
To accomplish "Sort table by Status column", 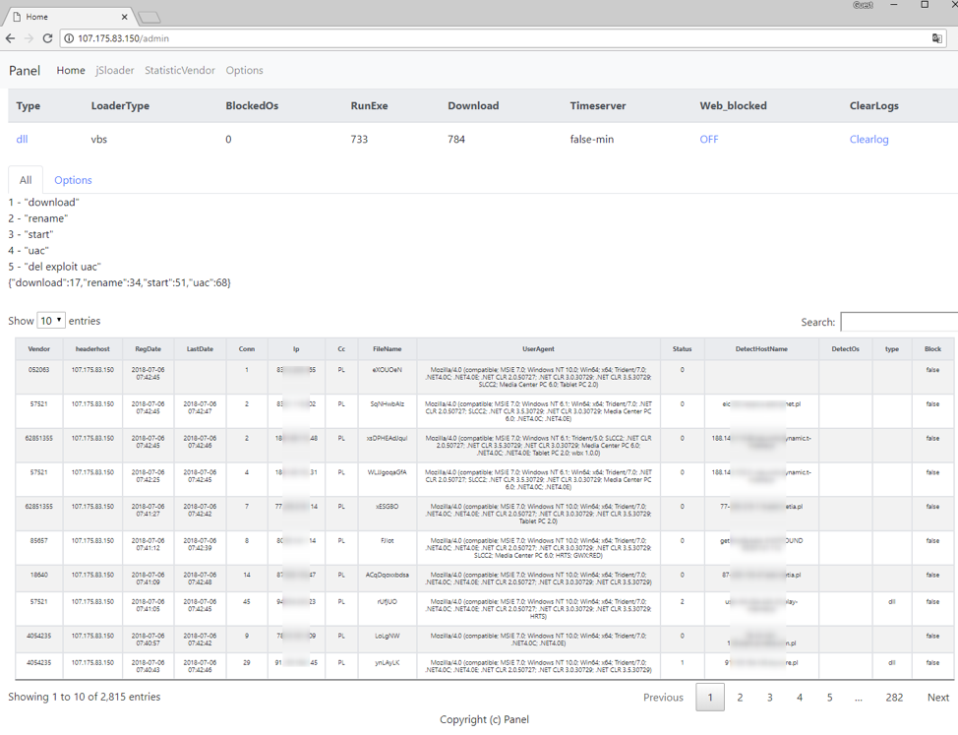I will click(682, 349).
